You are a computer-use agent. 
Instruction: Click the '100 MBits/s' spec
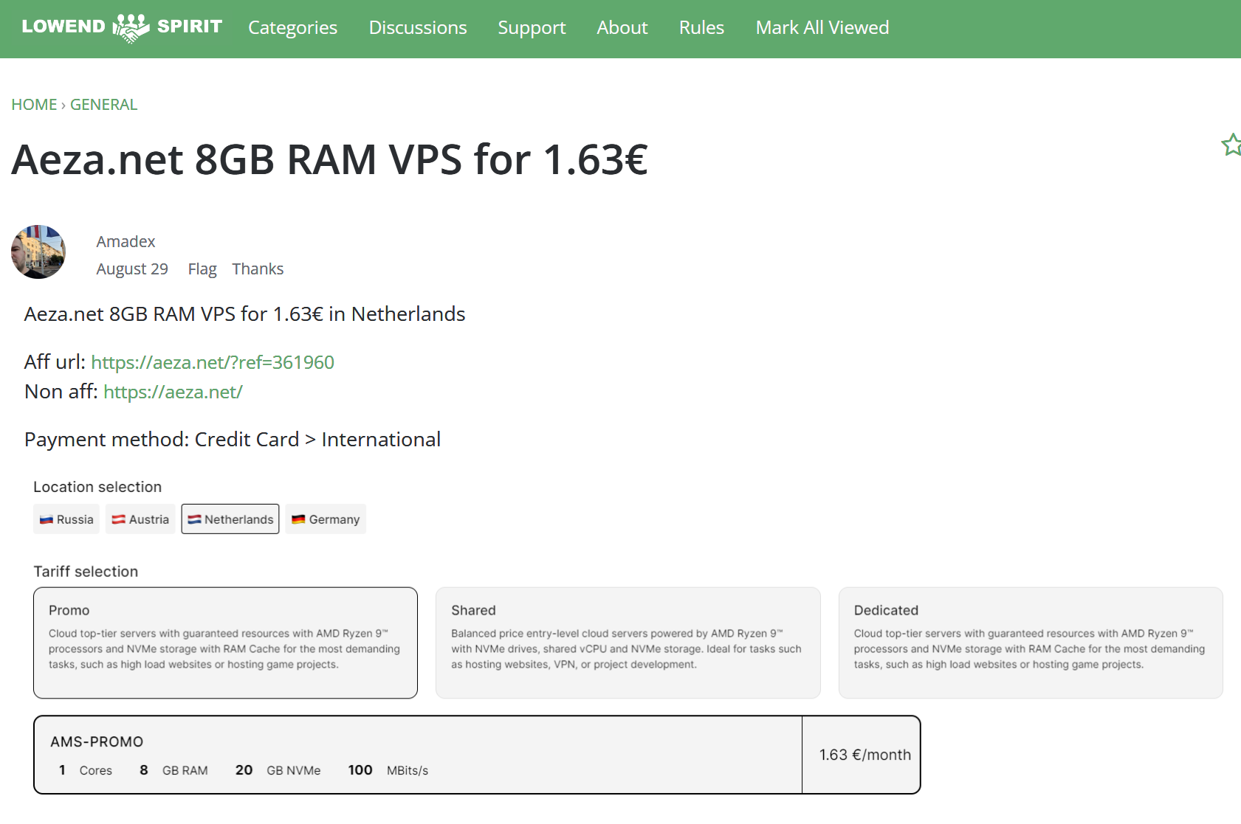click(388, 770)
